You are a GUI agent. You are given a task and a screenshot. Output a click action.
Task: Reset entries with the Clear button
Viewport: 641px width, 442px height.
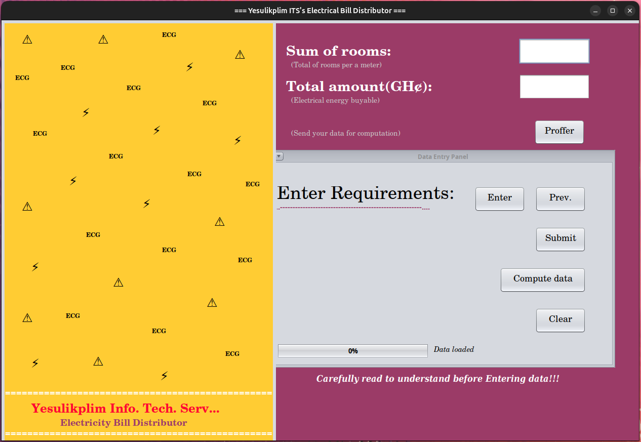(560, 320)
